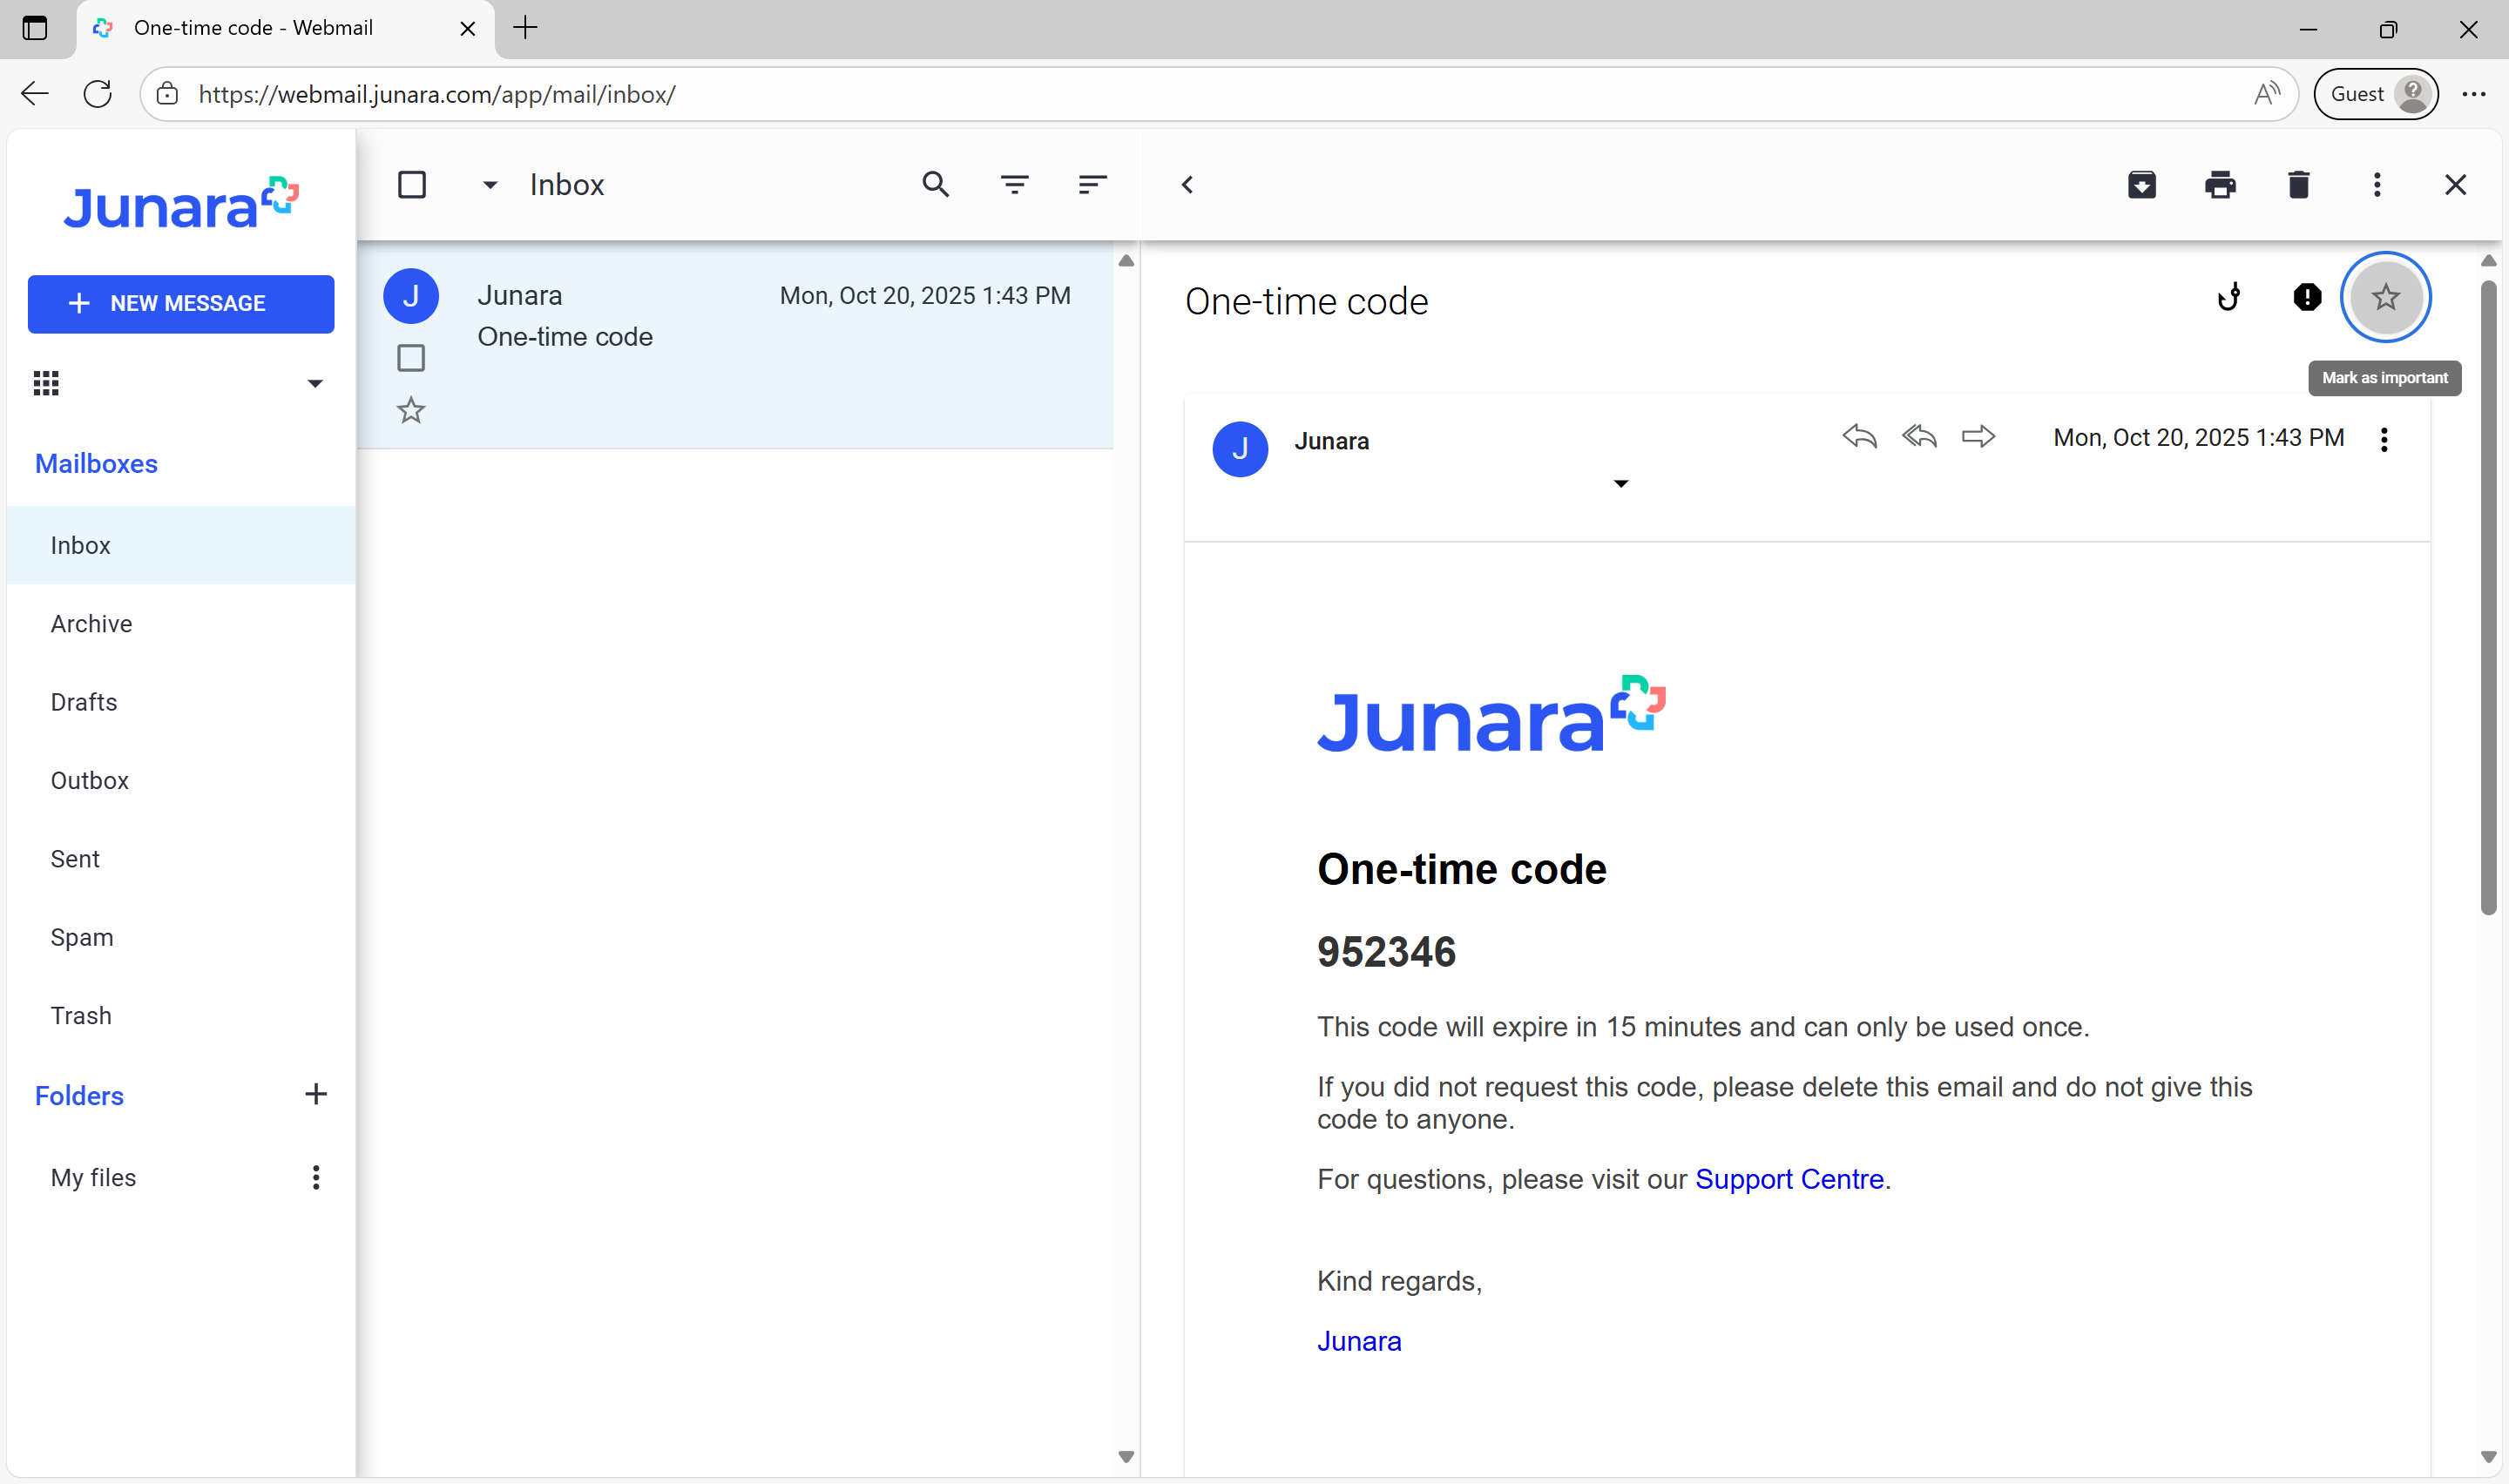This screenshot has width=2509, height=1484.
Task: Click the Folders heading
Action: [x=79, y=1096]
